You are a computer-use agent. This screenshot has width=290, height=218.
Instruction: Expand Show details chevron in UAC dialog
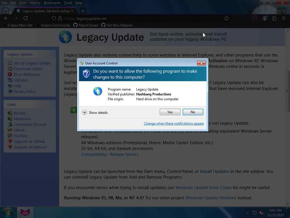coord(84,112)
